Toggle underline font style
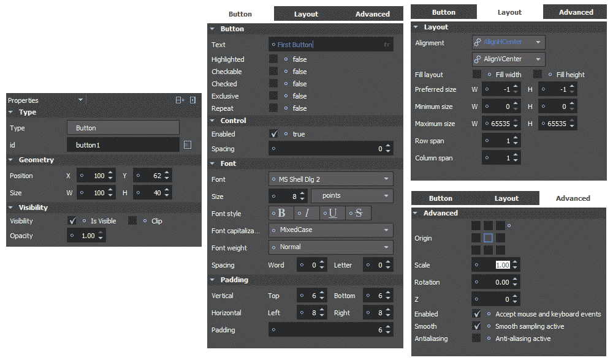The image size is (613, 363). click(333, 213)
